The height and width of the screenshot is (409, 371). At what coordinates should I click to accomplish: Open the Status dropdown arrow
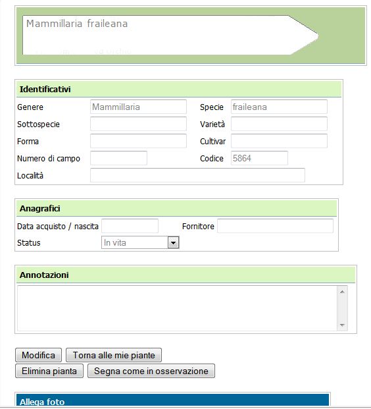tap(173, 243)
